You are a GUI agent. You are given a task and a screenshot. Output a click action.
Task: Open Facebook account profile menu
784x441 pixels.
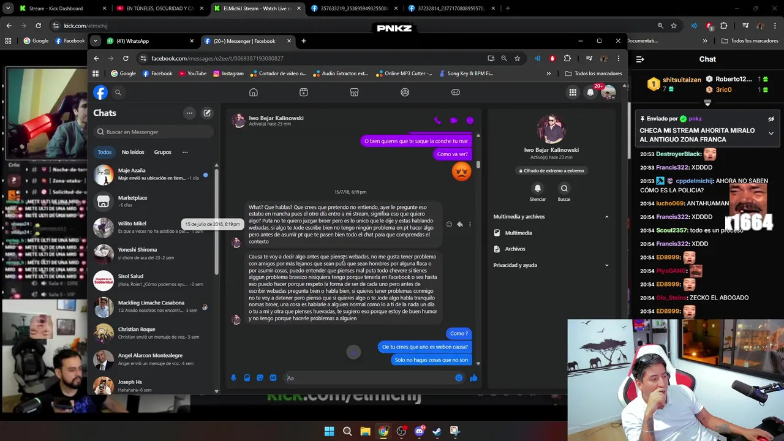point(608,92)
